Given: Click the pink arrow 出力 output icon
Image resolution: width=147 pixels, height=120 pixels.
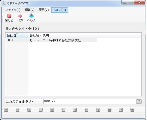Looking at the screenshot, I should 20,16.
